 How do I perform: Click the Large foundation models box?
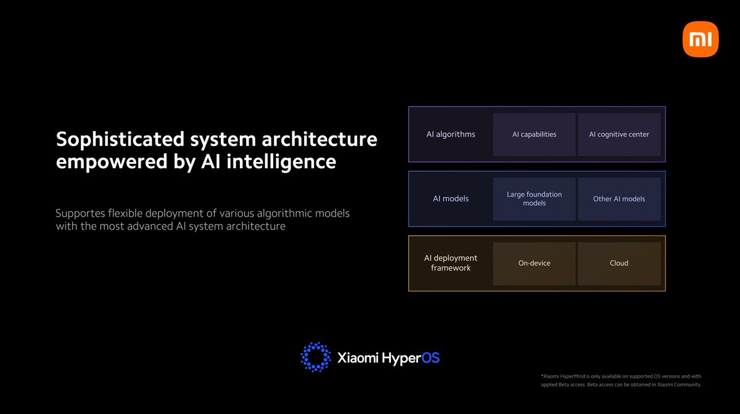point(534,199)
